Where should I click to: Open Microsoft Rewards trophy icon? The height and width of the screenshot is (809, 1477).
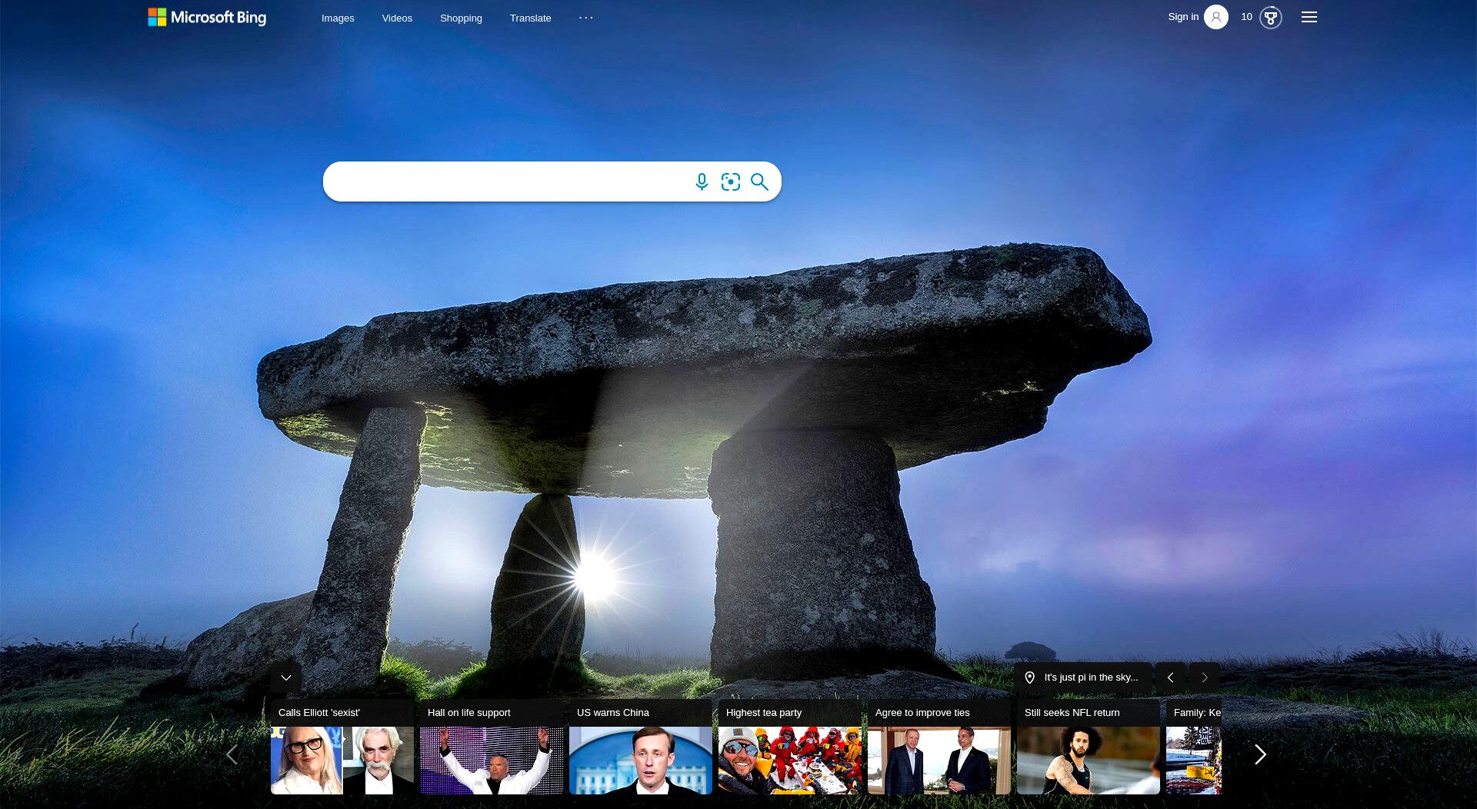(x=1271, y=17)
